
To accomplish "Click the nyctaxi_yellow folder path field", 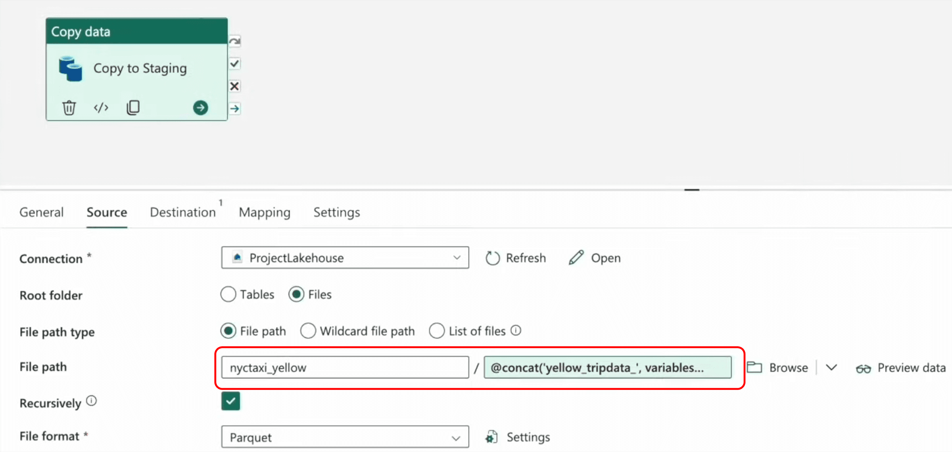I will tap(345, 368).
